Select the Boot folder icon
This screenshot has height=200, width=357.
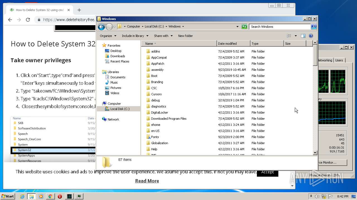(148, 76)
